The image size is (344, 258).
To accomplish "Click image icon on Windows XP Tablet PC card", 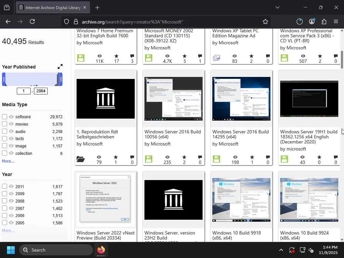I will (216, 58).
